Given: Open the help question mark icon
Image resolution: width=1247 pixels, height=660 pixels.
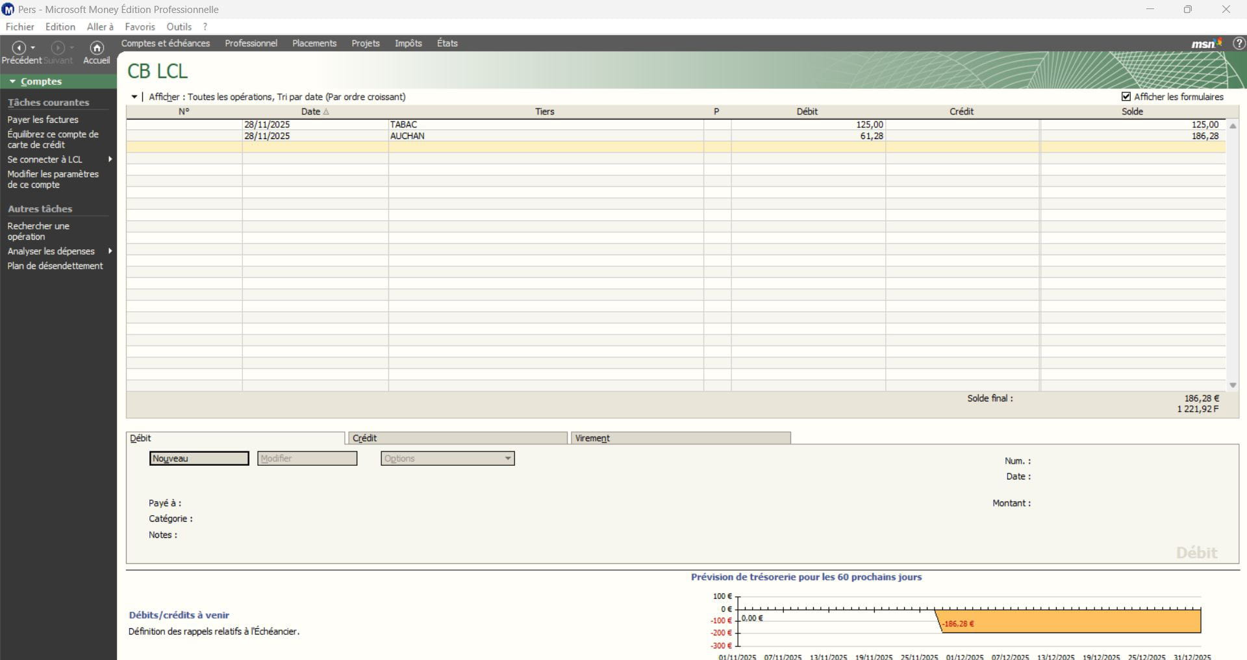Looking at the screenshot, I should click(x=1239, y=44).
